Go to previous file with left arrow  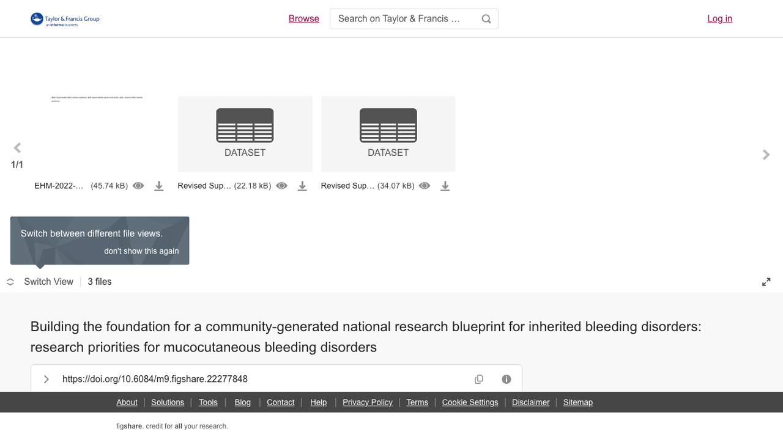click(17, 147)
